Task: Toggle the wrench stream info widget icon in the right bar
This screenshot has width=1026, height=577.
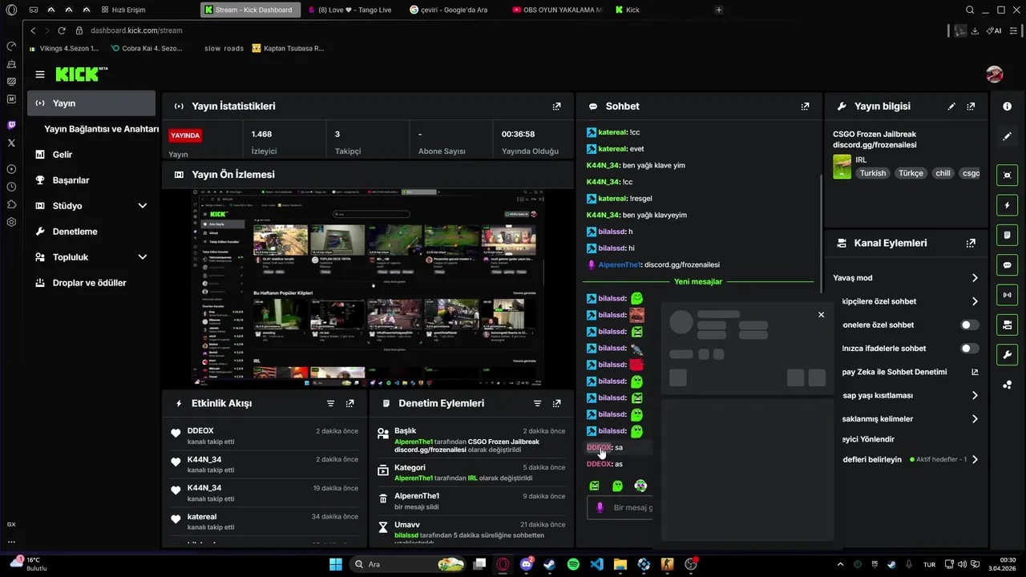Action: (x=1007, y=354)
